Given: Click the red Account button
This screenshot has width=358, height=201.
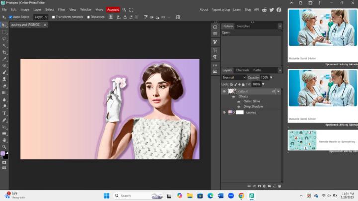Looking at the screenshot, I should 113,9.
